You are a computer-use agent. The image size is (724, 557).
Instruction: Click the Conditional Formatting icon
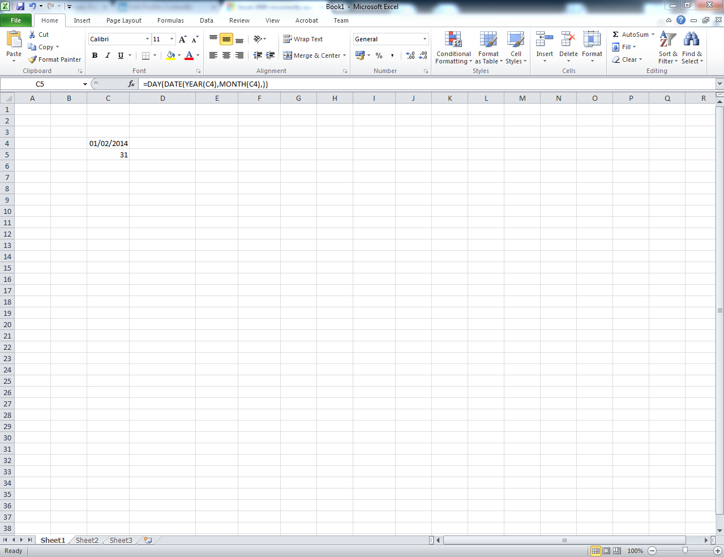coord(453,40)
